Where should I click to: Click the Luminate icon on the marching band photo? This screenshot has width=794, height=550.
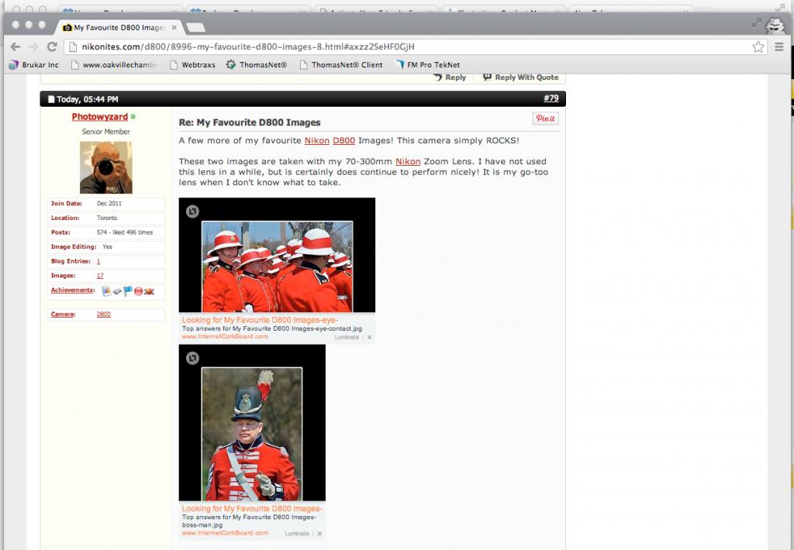[x=192, y=211]
